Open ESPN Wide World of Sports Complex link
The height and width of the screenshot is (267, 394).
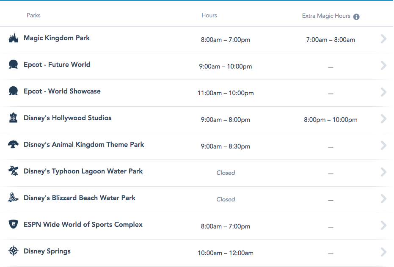click(x=83, y=225)
